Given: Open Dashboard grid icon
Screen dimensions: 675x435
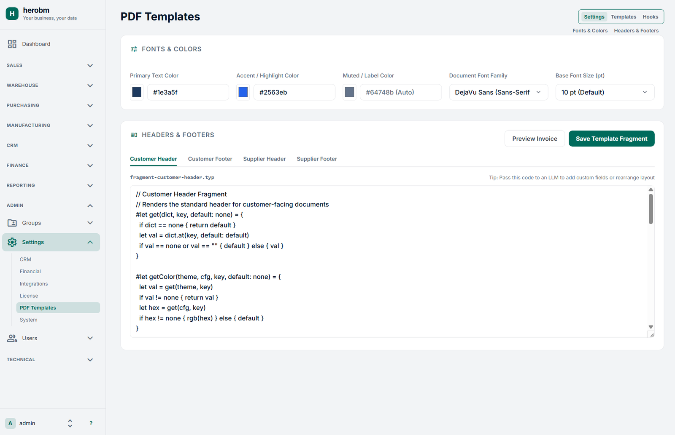Looking at the screenshot, I should (x=12, y=44).
